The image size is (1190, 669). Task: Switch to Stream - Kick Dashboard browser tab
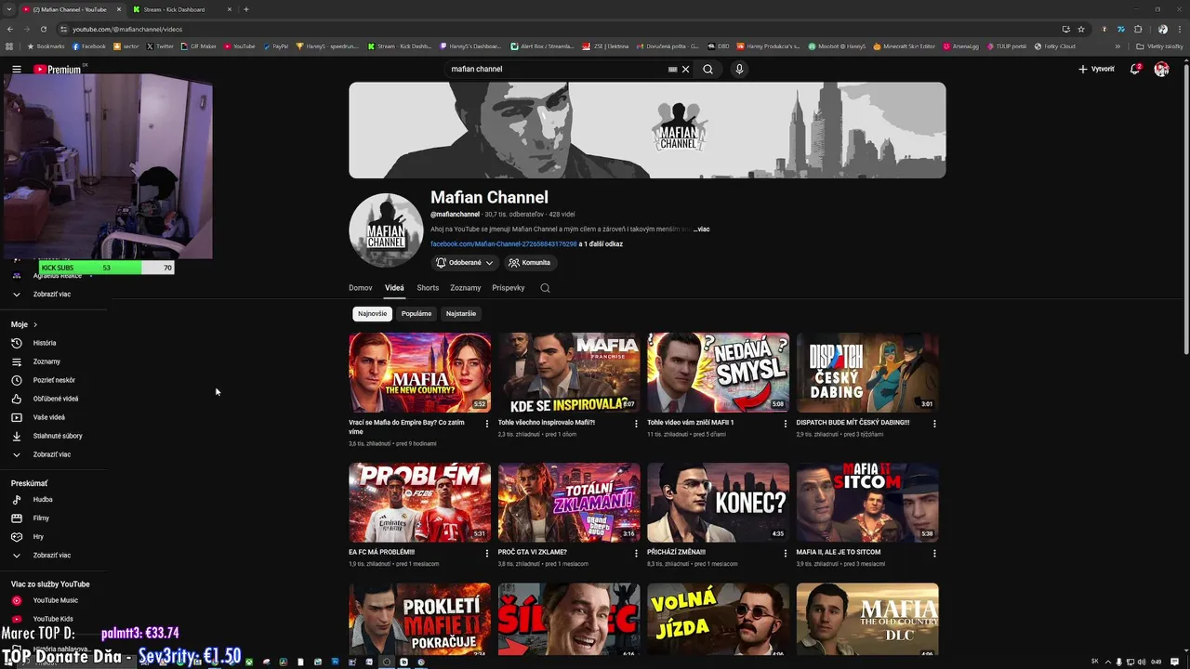pyautogui.click(x=180, y=9)
